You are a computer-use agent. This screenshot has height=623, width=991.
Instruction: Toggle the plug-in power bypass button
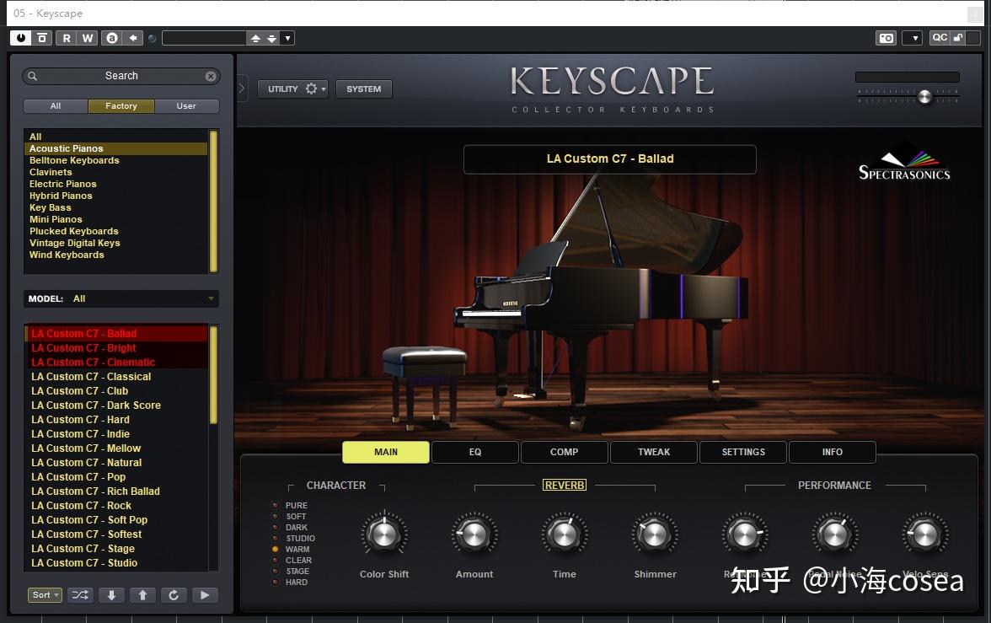(x=21, y=38)
